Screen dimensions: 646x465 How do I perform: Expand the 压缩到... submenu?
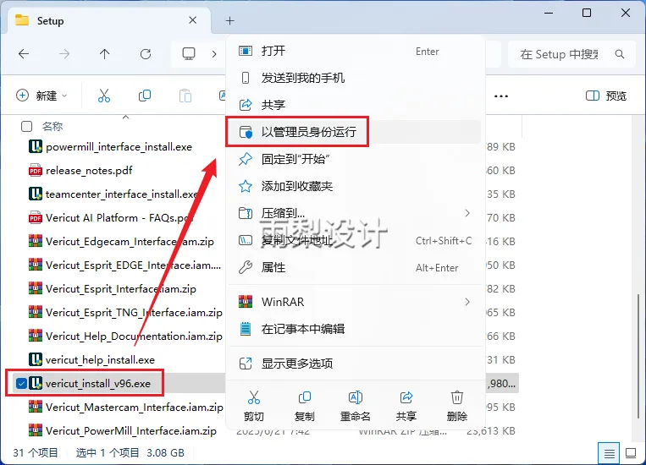pyautogui.click(x=355, y=213)
